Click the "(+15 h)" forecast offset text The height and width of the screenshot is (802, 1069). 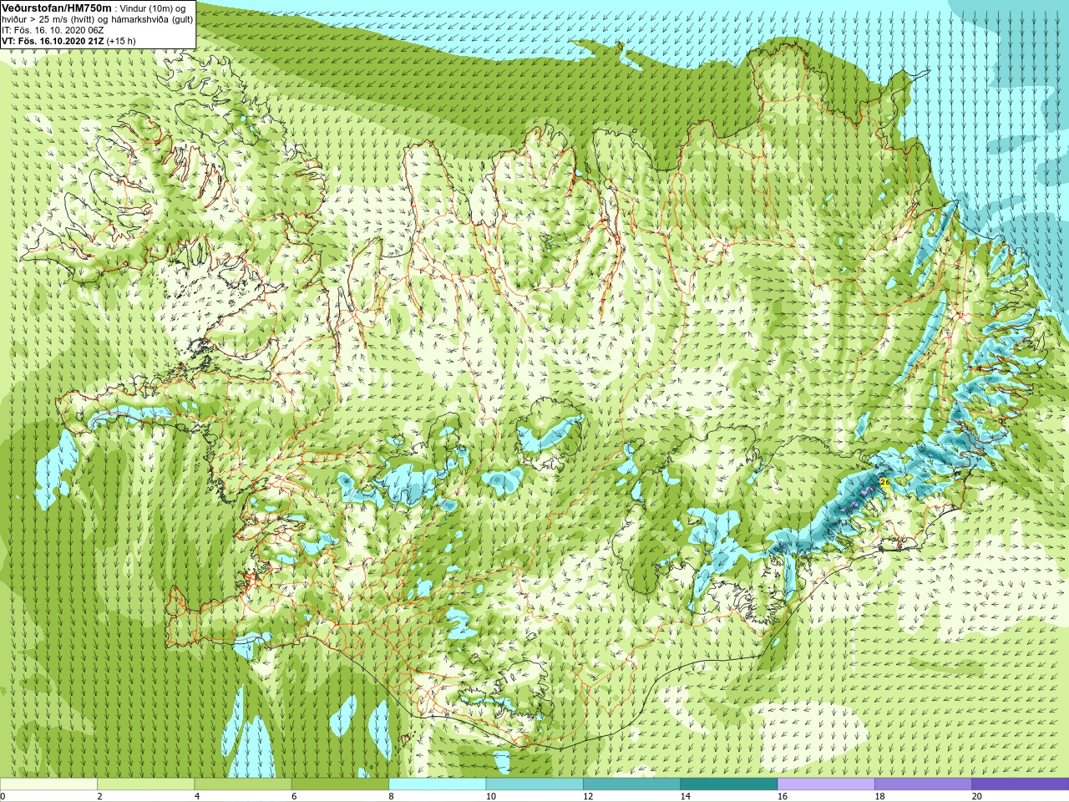[121, 41]
